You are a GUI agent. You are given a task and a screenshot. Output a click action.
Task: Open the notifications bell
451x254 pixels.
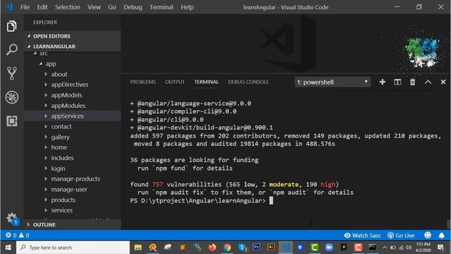442,235
